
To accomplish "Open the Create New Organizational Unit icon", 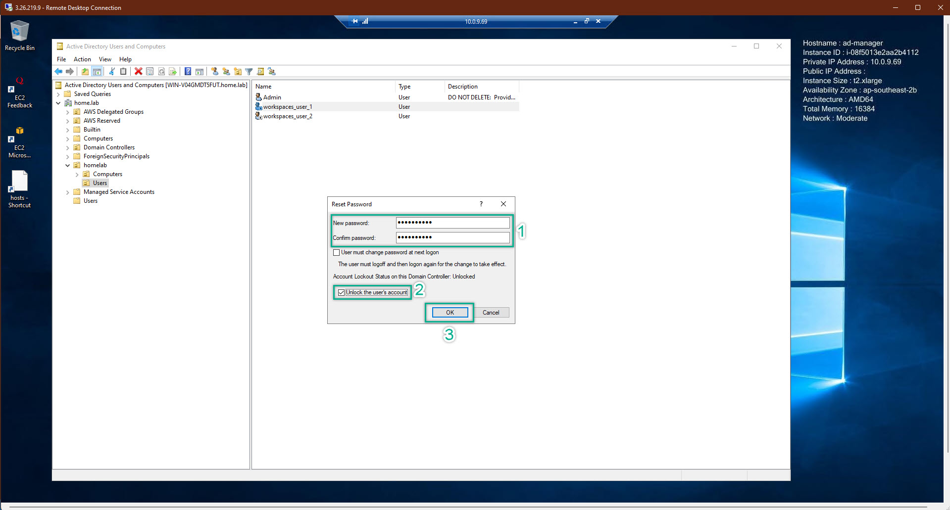I will pyautogui.click(x=237, y=71).
